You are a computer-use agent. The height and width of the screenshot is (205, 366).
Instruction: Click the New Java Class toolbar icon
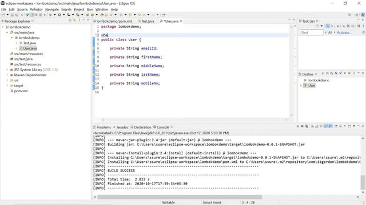(92, 15)
